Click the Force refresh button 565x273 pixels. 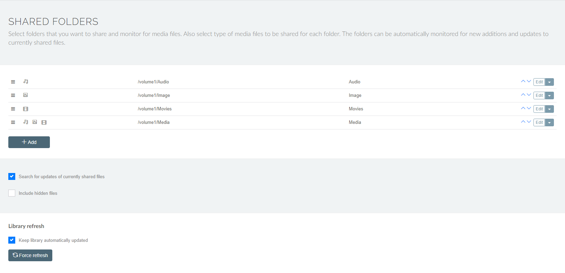tap(30, 255)
